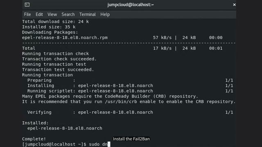Click the window title jumpcloud@localhost:~
262x147 pixels.
131,4
